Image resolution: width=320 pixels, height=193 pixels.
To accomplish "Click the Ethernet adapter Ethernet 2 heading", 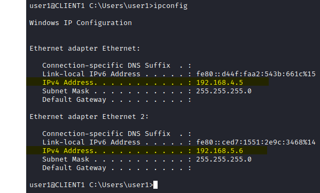I will [89, 117].
